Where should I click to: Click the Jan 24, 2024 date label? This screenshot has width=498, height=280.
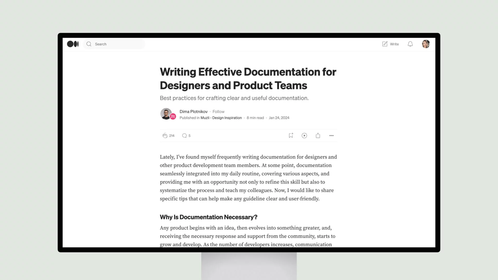point(279,117)
